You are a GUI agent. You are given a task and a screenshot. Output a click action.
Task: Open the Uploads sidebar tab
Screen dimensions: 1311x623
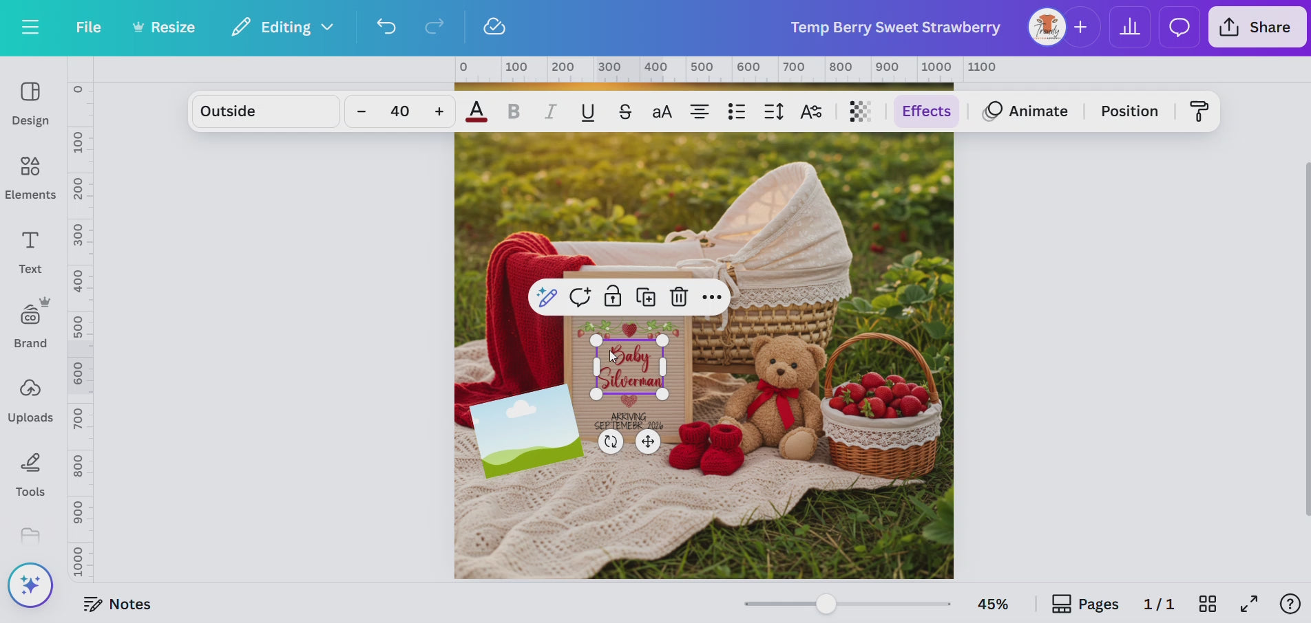pyautogui.click(x=30, y=401)
